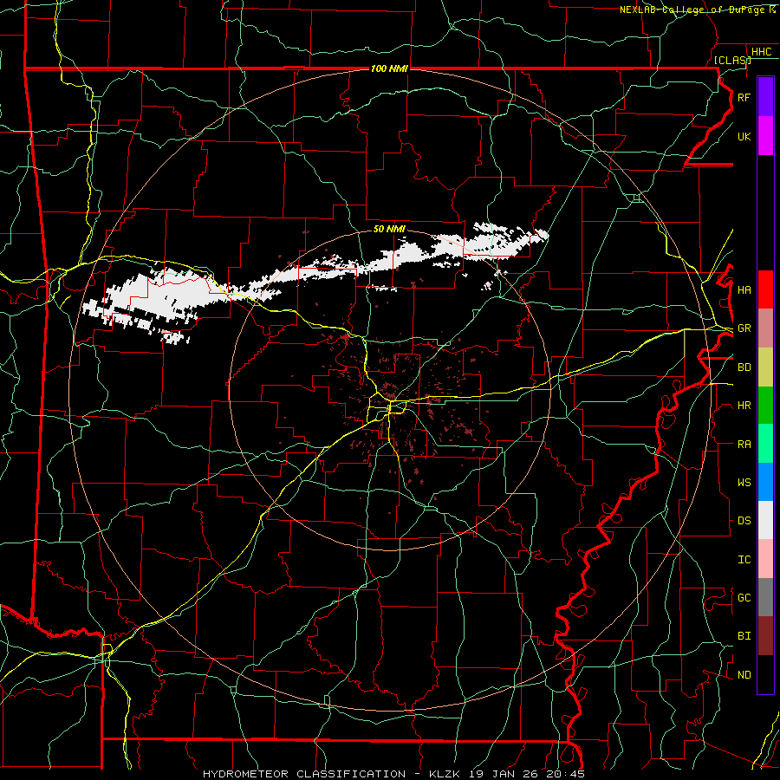Select the yellow BD legend swatch
Image resolution: width=780 pixels, height=780 pixels.
click(765, 367)
